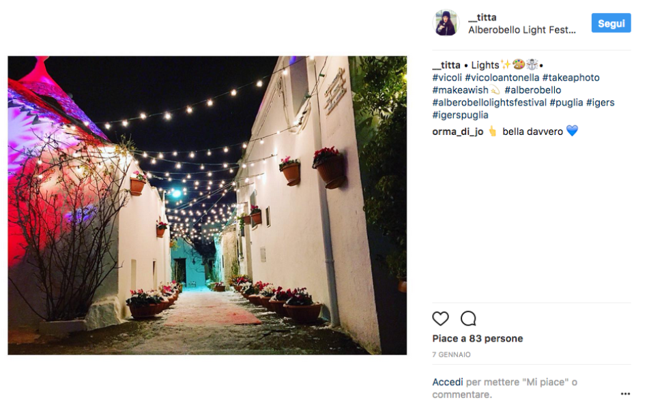647x409 pixels.
Task: Open the #puglia hashtag
Action: click(566, 102)
